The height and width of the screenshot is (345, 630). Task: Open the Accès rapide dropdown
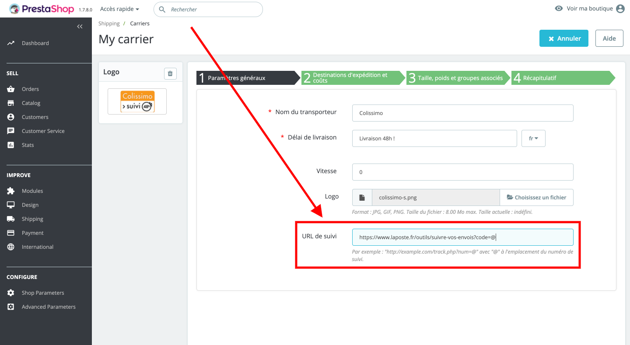click(119, 9)
